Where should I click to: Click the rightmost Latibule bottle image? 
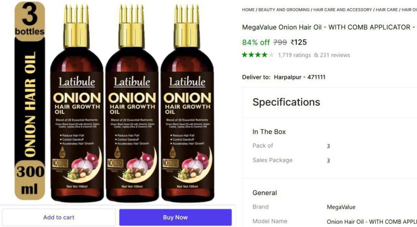pyautogui.click(x=187, y=103)
